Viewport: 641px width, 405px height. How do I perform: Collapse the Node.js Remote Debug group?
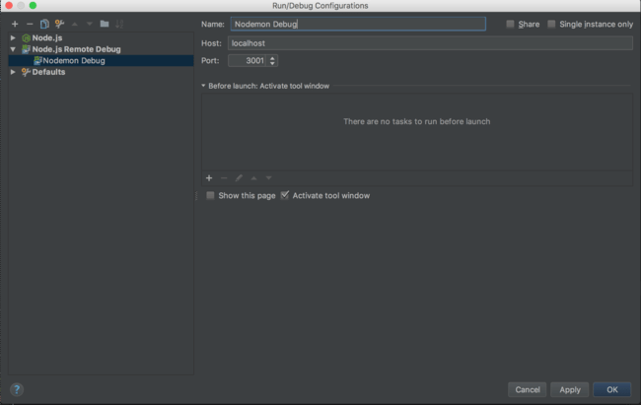click(13, 49)
